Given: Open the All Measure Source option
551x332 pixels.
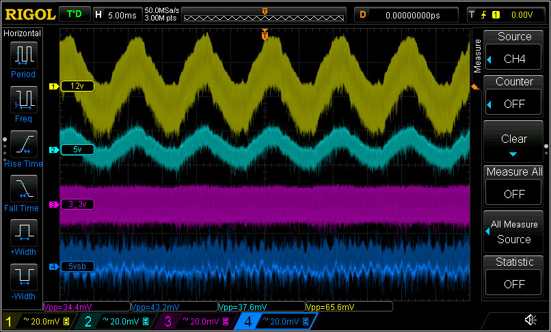Looking at the screenshot, I should 513,232.
